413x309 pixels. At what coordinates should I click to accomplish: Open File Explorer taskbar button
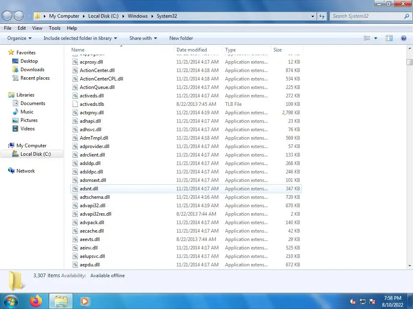[61, 301]
